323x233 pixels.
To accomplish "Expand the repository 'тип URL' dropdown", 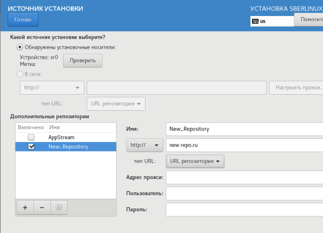I will [x=195, y=162].
